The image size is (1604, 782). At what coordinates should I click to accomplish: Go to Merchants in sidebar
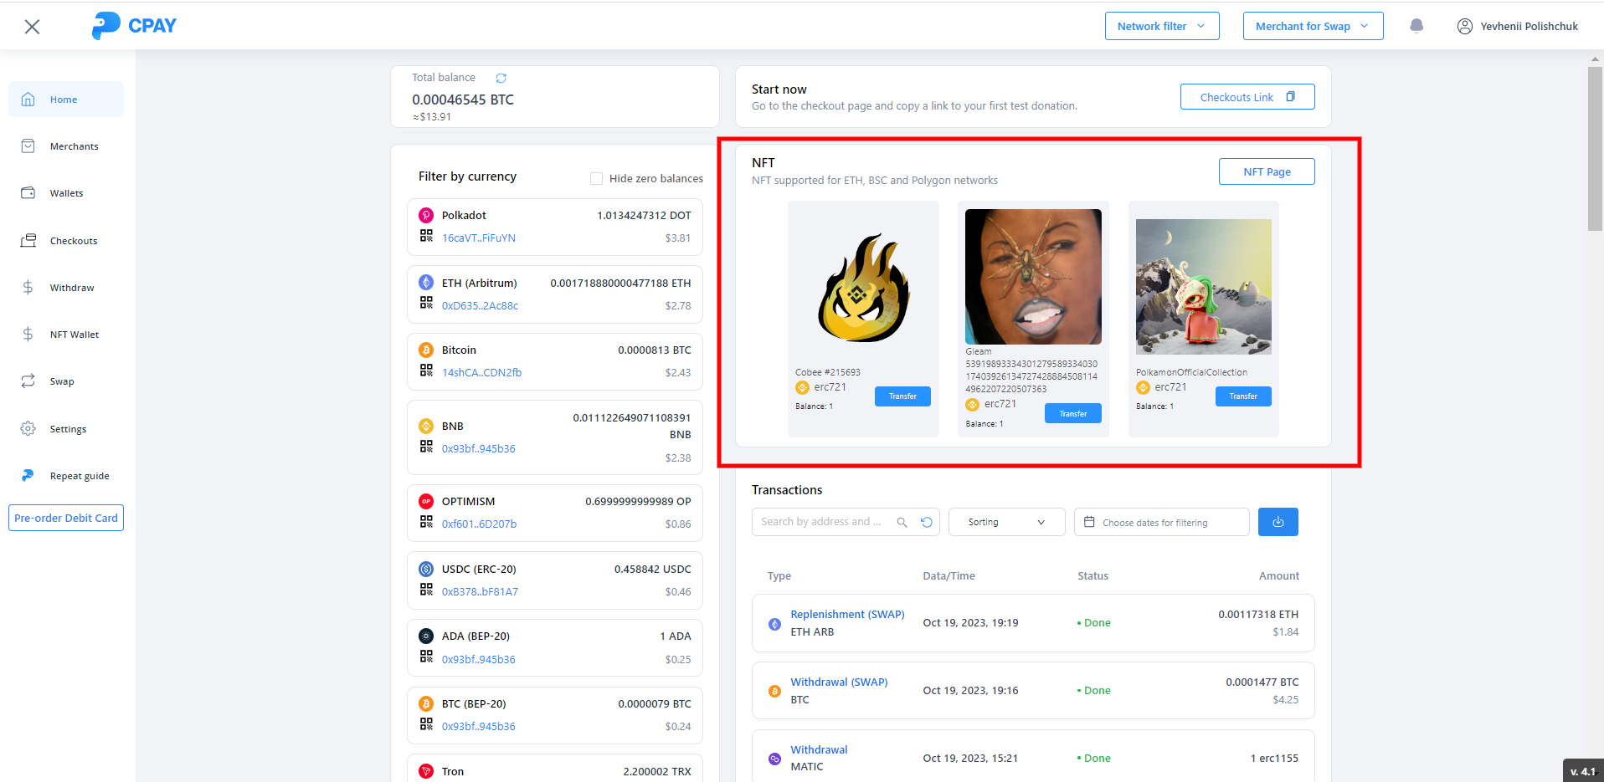(x=74, y=146)
